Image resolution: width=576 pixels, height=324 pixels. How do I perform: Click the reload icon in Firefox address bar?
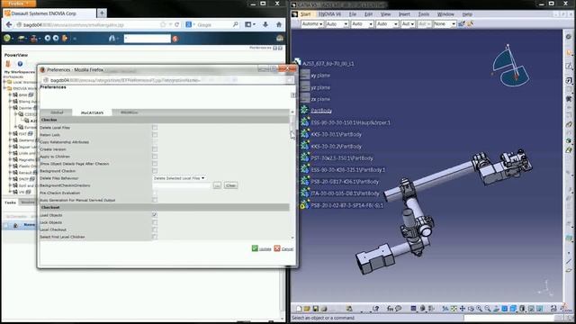[176, 24]
